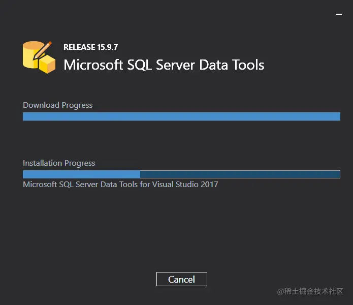Click the watermark text in the corner
353x305 pixels.
point(310,291)
